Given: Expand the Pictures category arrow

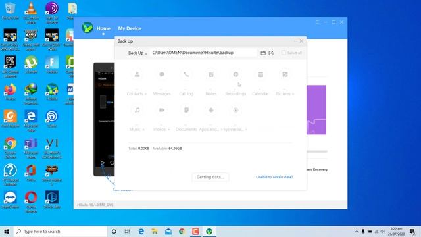Looking at the screenshot, I should (293, 94).
